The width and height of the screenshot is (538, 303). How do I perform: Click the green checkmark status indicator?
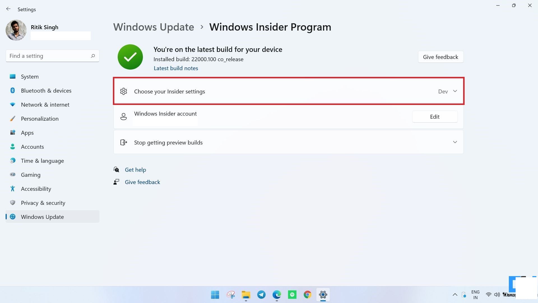tap(130, 57)
